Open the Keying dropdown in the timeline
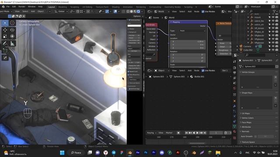This screenshot has width=280, height=157. (152, 133)
